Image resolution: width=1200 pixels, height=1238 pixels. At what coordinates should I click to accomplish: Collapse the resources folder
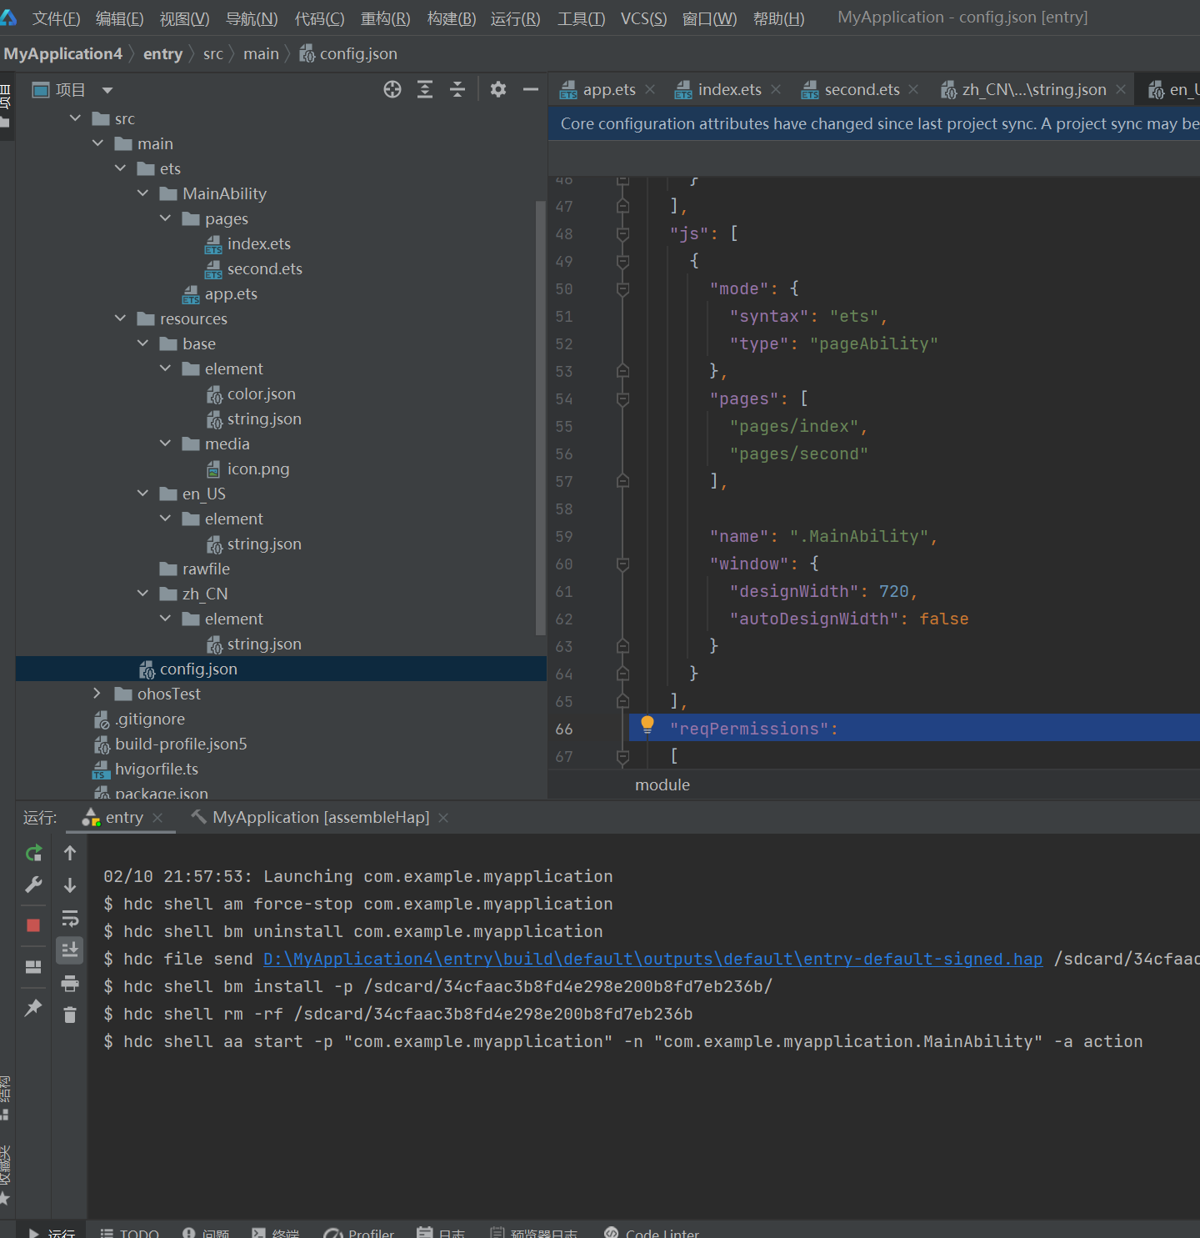tap(121, 318)
